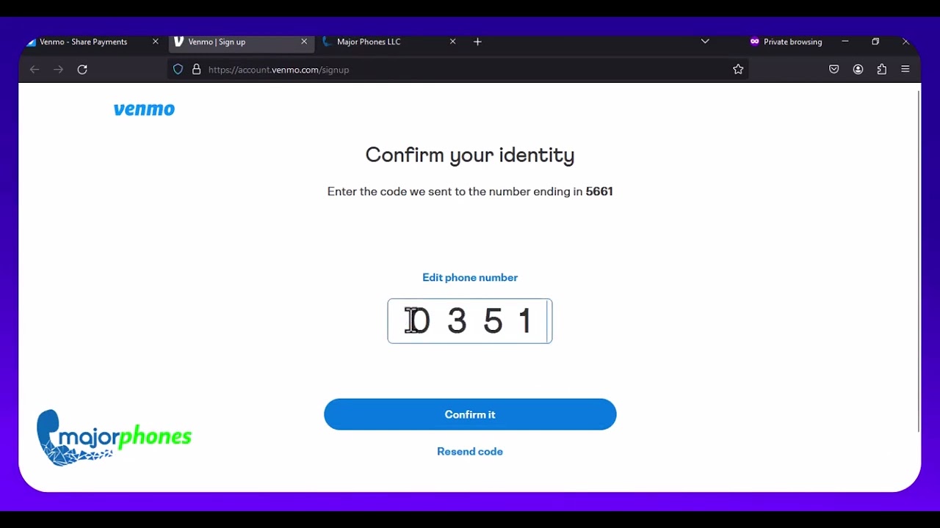
Task: Open the extensions puzzle icon
Action: 882,70
